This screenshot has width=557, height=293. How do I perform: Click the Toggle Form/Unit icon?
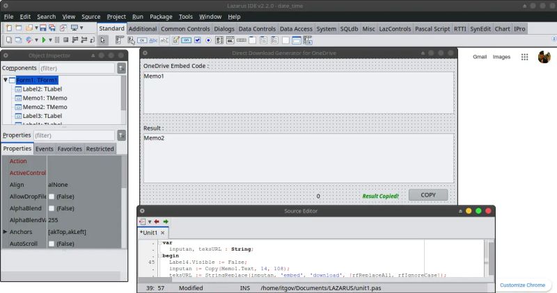click(x=63, y=28)
